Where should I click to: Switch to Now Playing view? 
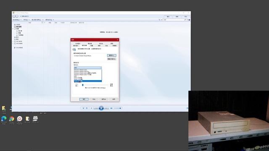point(187,108)
